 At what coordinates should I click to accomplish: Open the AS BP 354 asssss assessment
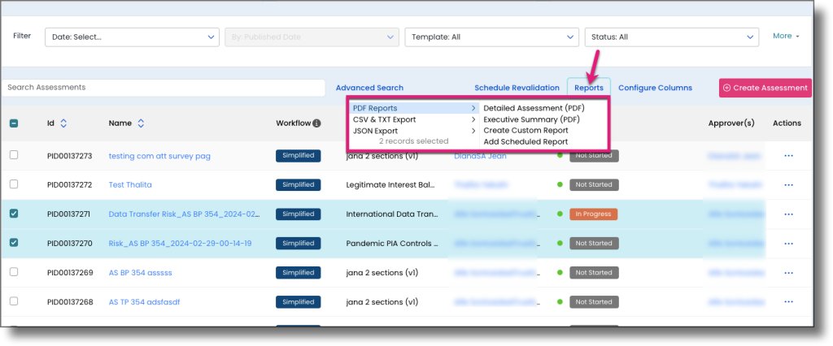point(140,272)
